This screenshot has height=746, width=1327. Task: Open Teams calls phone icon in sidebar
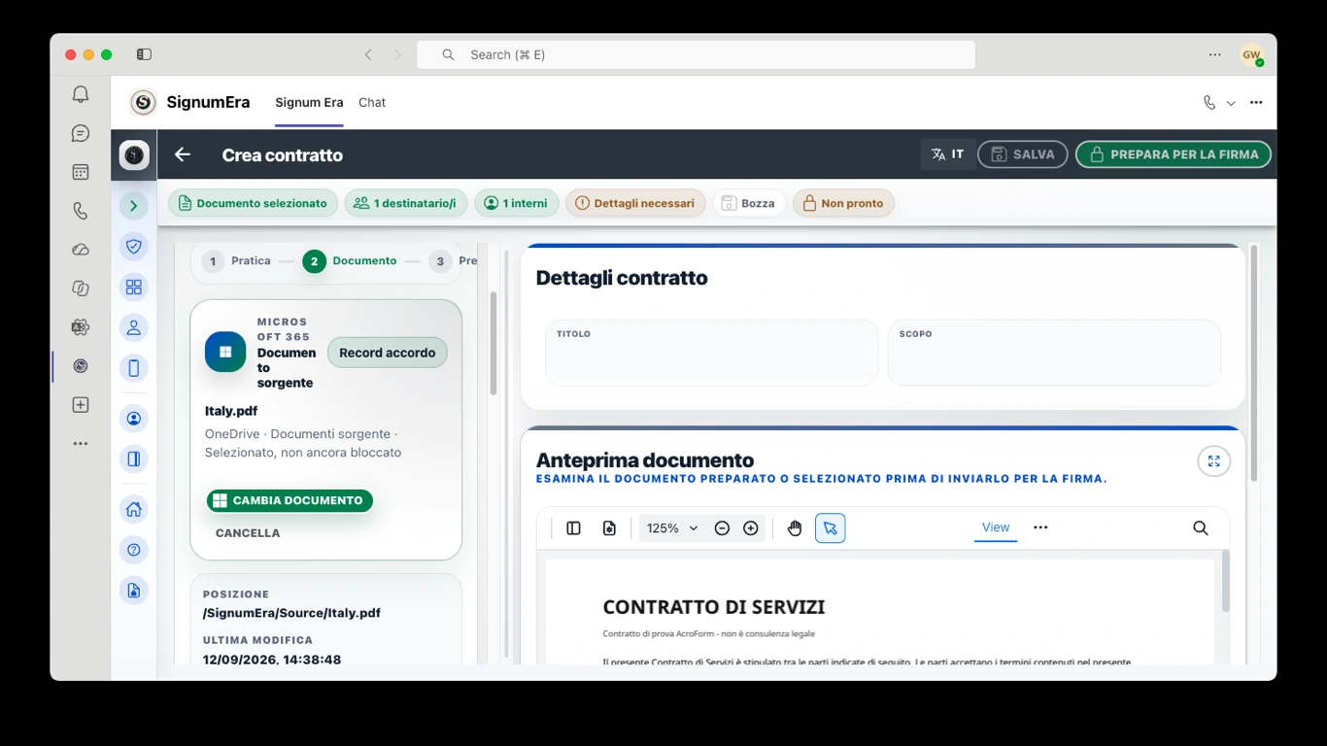[x=81, y=211]
